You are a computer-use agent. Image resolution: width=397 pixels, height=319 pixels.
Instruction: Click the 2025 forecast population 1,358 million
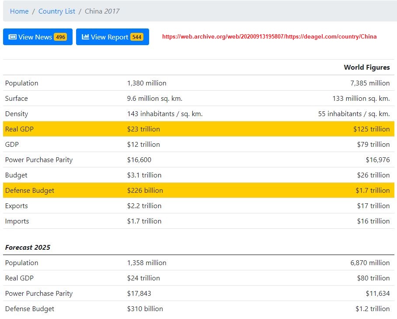point(146,263)
